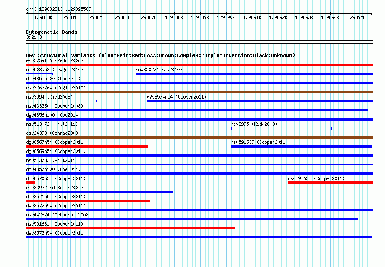Click the nsv820774 (Ju2010) label
Viewport: 385px width, 267px height.
(x=159, y=70)
